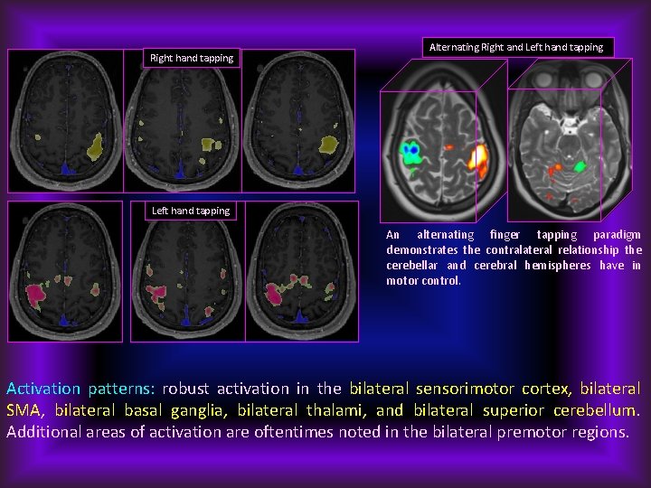Click the 'Right hand tapping' label
This screenshot has height=488, width=651.
point(192,58)
